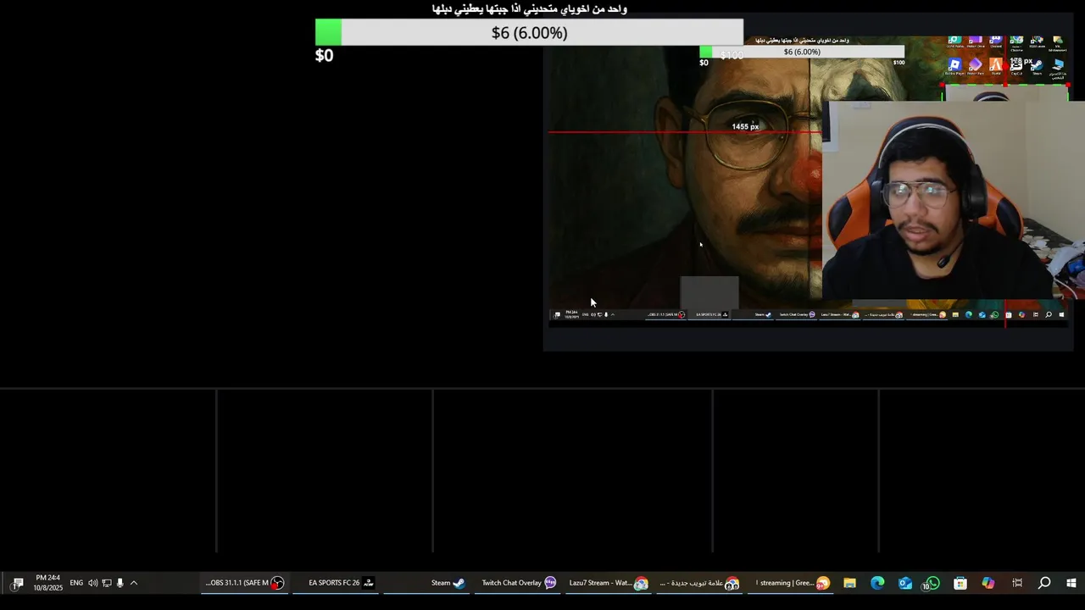Image resolution: width=1085 pixels, height=610 pixels.
Task: Show hidden system tray icons
Action: tap(133, 583)
